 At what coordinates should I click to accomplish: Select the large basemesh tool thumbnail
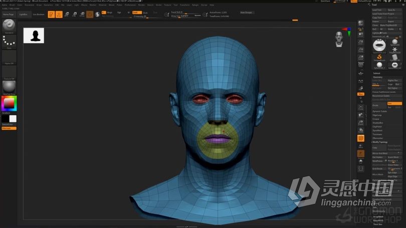click(379, 46)
